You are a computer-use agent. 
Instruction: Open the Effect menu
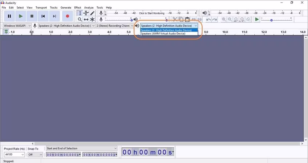tap(78, 8)
